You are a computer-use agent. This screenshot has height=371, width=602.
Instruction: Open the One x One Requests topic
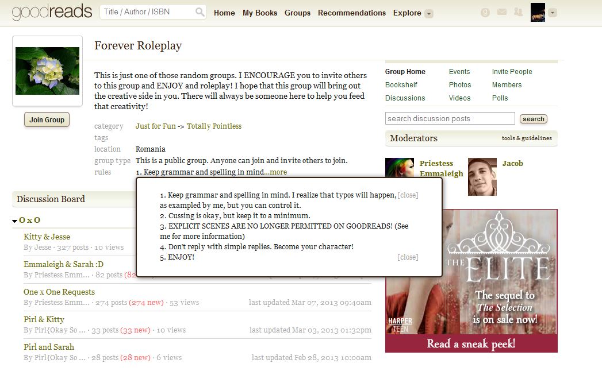point(59,292)
